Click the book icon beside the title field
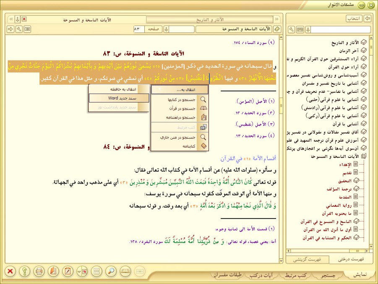 click(277, 29)
